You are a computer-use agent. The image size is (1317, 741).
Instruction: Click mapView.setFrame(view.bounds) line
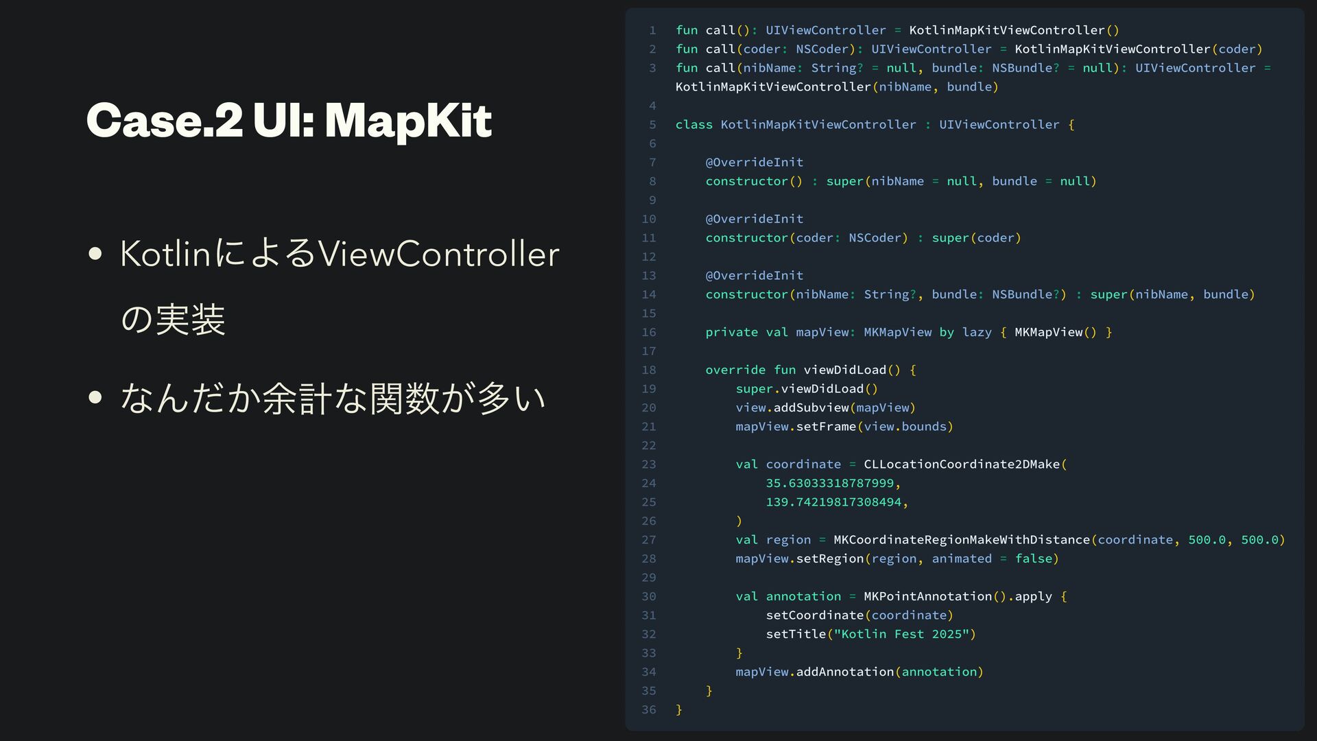(844, 426)
